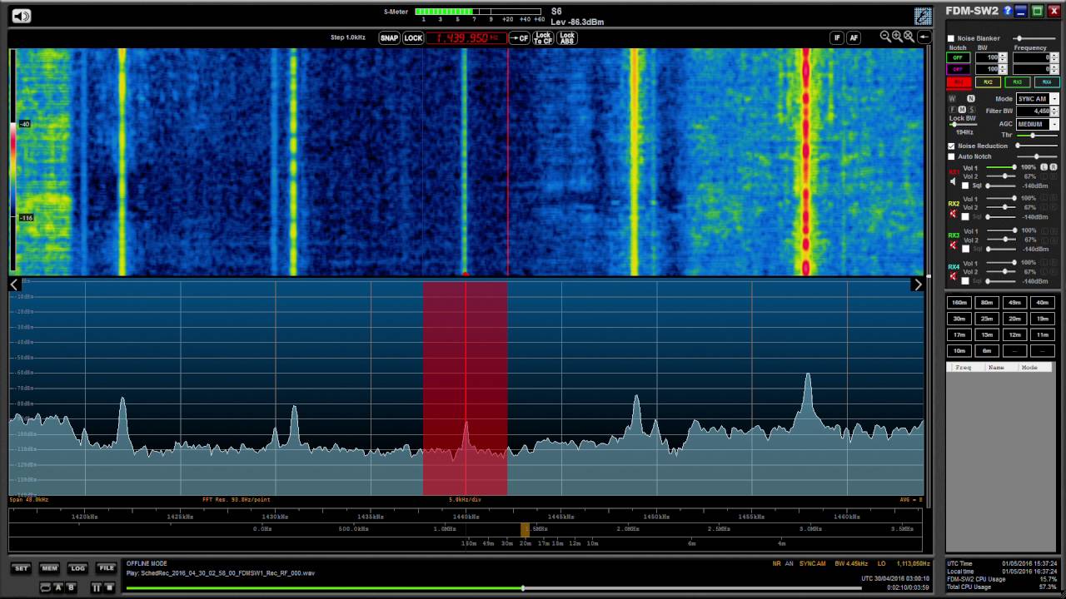Select the 10m band button
Image resolution: width=1066 pixels, height=599 pixels.
pyautogui.click(x=959, y=351)
